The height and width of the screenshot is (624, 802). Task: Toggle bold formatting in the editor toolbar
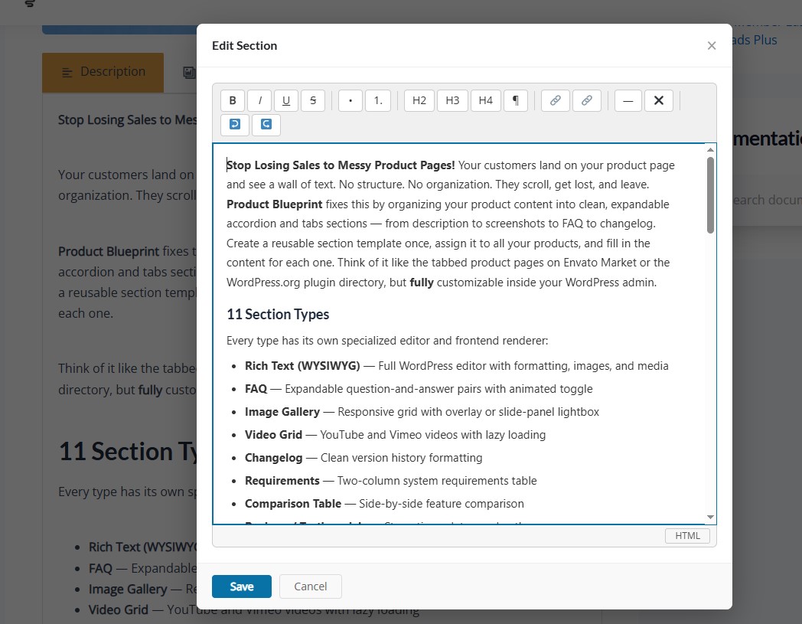(x=232, y=100)
